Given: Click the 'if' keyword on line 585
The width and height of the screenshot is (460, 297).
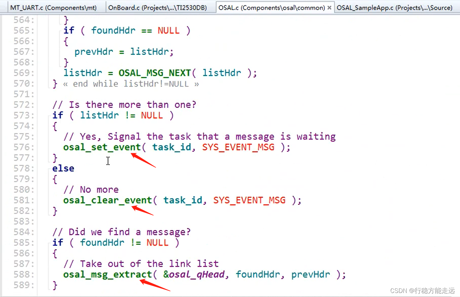Looking at the screenshot, I should tap(58, 242).
